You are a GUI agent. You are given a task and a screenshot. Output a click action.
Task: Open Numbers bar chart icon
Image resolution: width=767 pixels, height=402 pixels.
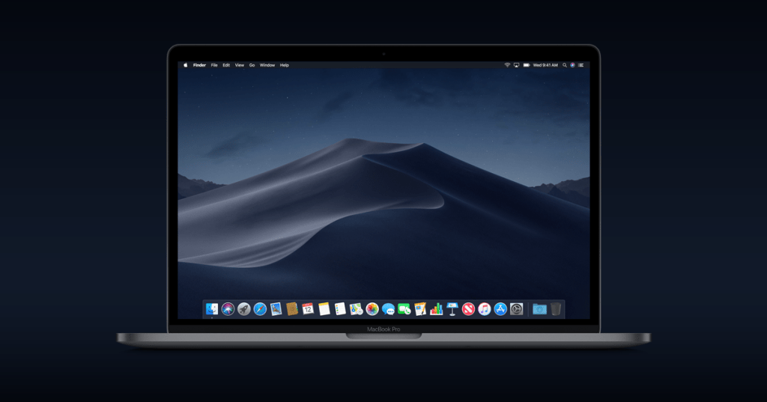pos(437,309)
